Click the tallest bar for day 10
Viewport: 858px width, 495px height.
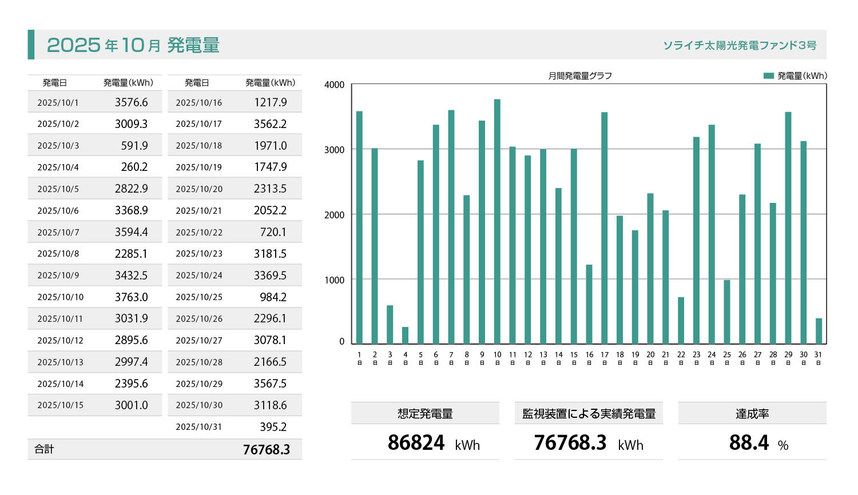pos(497,222)
